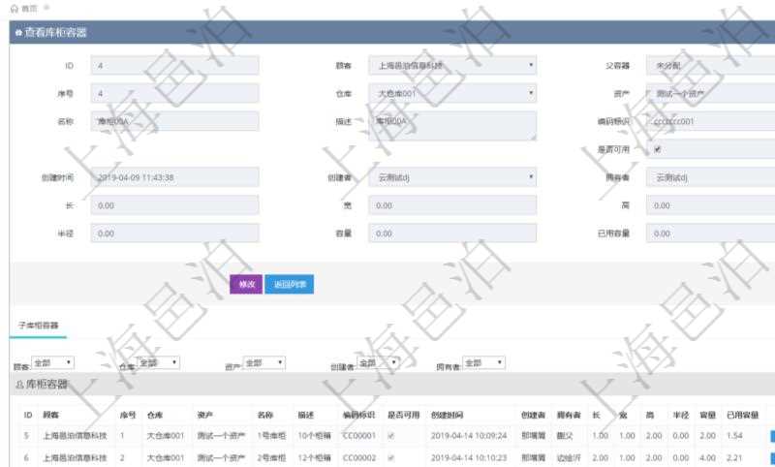
Task: Click the 返回列表 button
Action: [x=289, y=285]
